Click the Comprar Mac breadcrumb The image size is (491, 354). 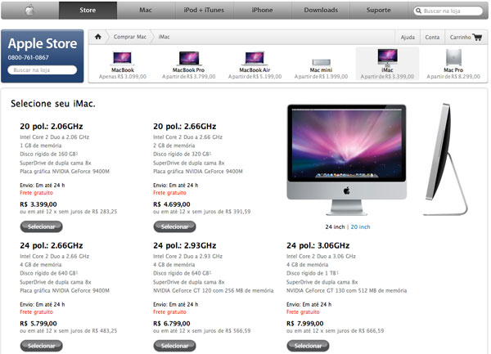point(130,37)
